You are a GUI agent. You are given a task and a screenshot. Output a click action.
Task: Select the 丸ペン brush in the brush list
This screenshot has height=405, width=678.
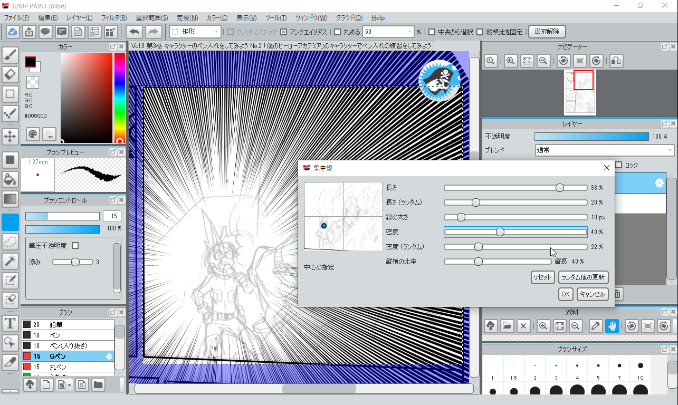click(68, 367)
